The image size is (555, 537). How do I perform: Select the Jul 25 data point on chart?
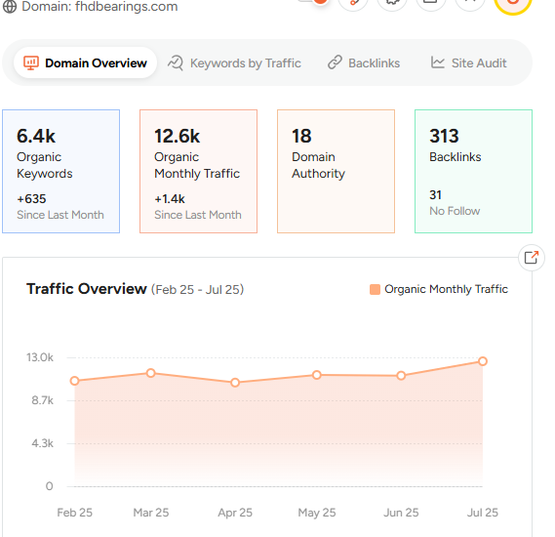coord(483,361)
